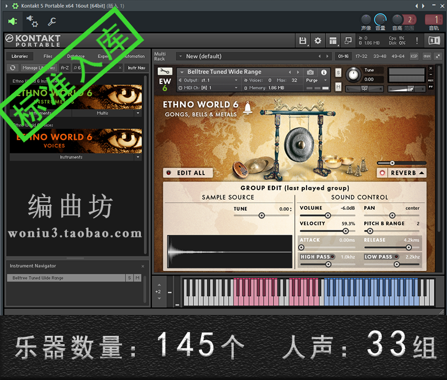The height and width of the screenshot is (380, 447).
Task: Mute the Belltree instrument with M button
Action: [338, 87]
